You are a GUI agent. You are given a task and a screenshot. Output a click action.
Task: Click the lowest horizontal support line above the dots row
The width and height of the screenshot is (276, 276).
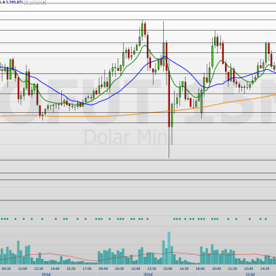tap(138, 200)
